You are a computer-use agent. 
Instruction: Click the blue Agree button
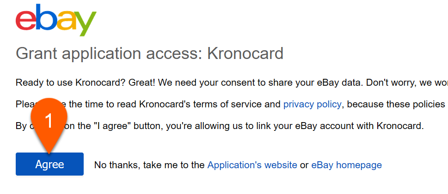point(50,164)
